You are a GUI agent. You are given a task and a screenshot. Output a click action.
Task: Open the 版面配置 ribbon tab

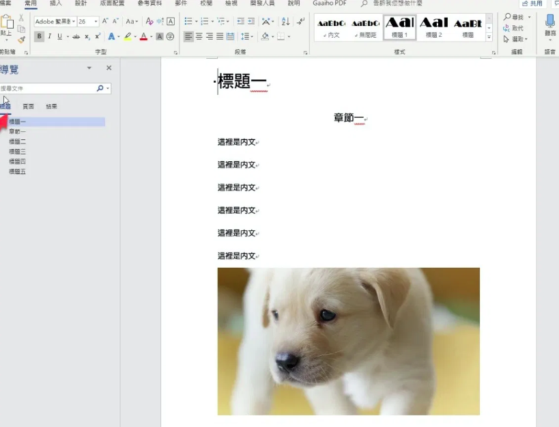point(112,3)
